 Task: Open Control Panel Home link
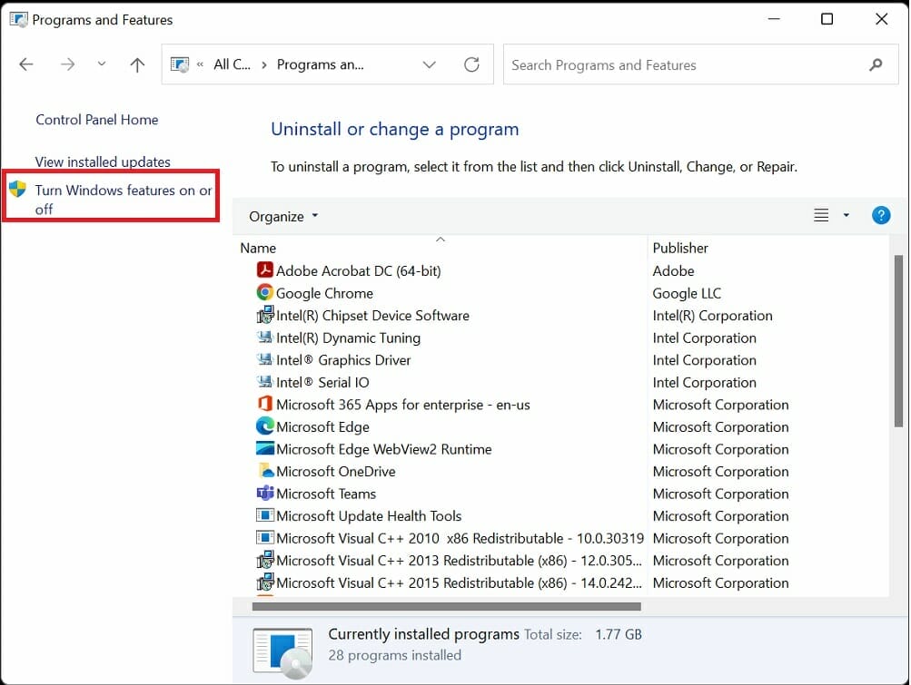click(x=97, y=120)
